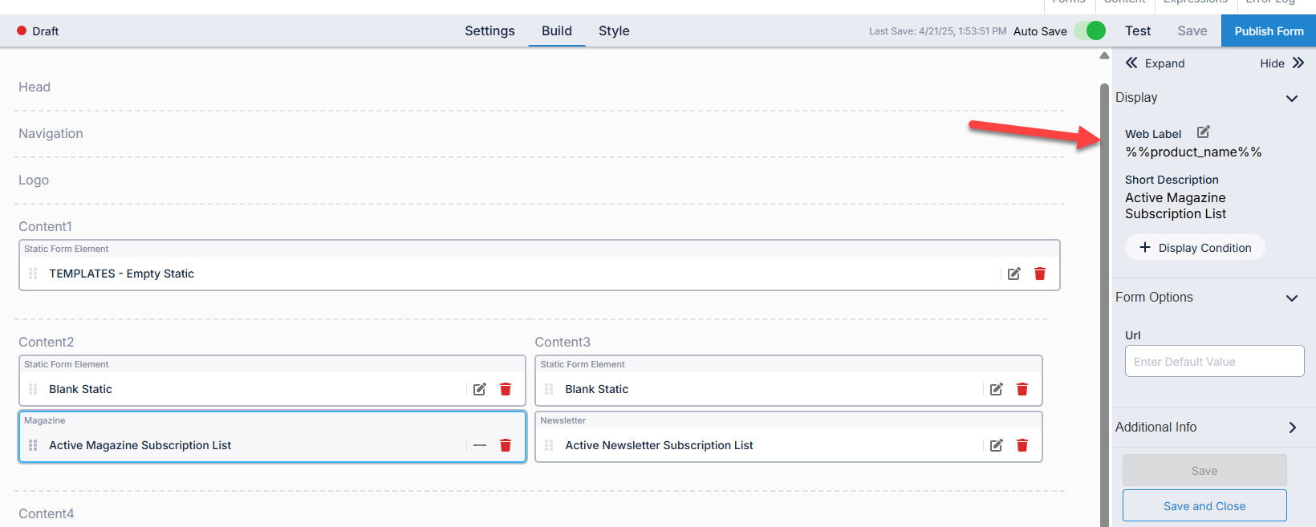Collapse the Display section
1316x527 pixels.
point(1292,99)
